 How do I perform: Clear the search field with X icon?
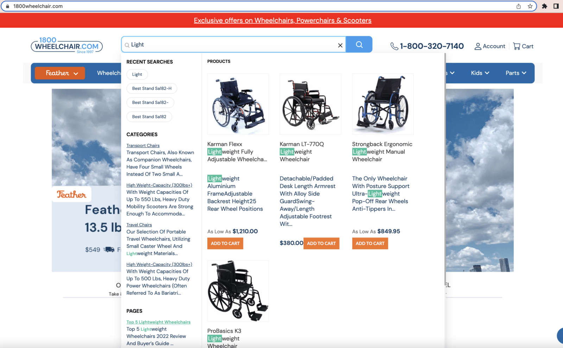(x=340, y=45)
